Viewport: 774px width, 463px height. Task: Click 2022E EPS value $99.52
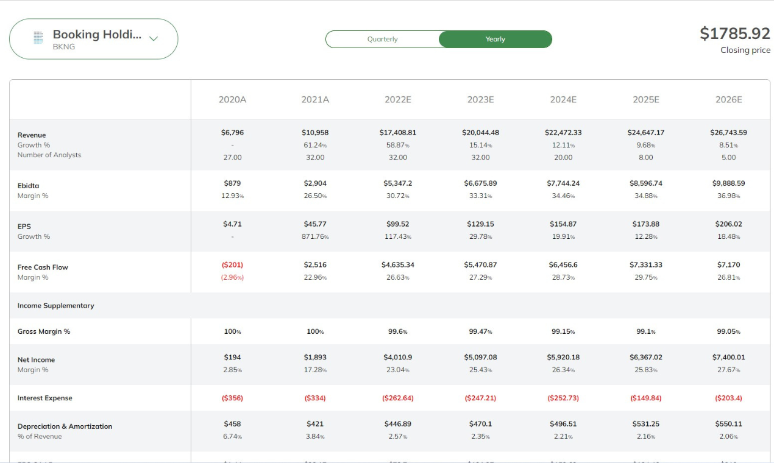pyautogui.click(x=398, y=224)
